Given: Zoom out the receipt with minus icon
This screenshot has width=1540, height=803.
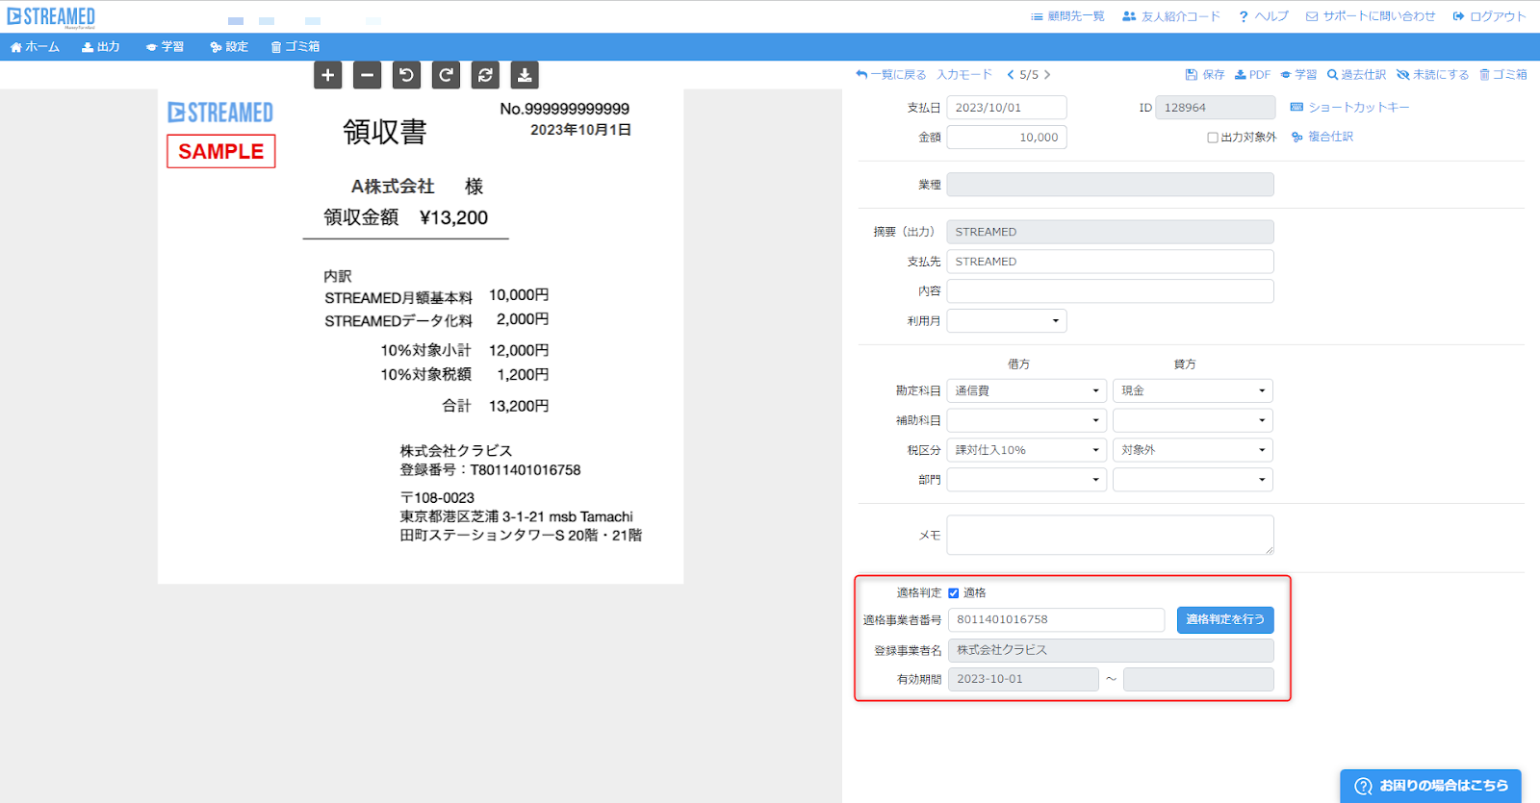Looking at the screenshot, I should coord(367,75).
